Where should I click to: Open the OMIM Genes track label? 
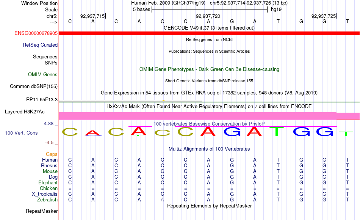point(42,74)
